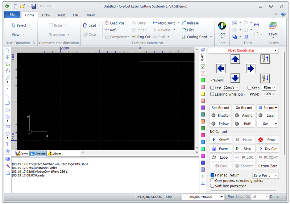Screen dimensions: 290x204
Task: Click the Preview button
Action: click(x=216, y=80)
